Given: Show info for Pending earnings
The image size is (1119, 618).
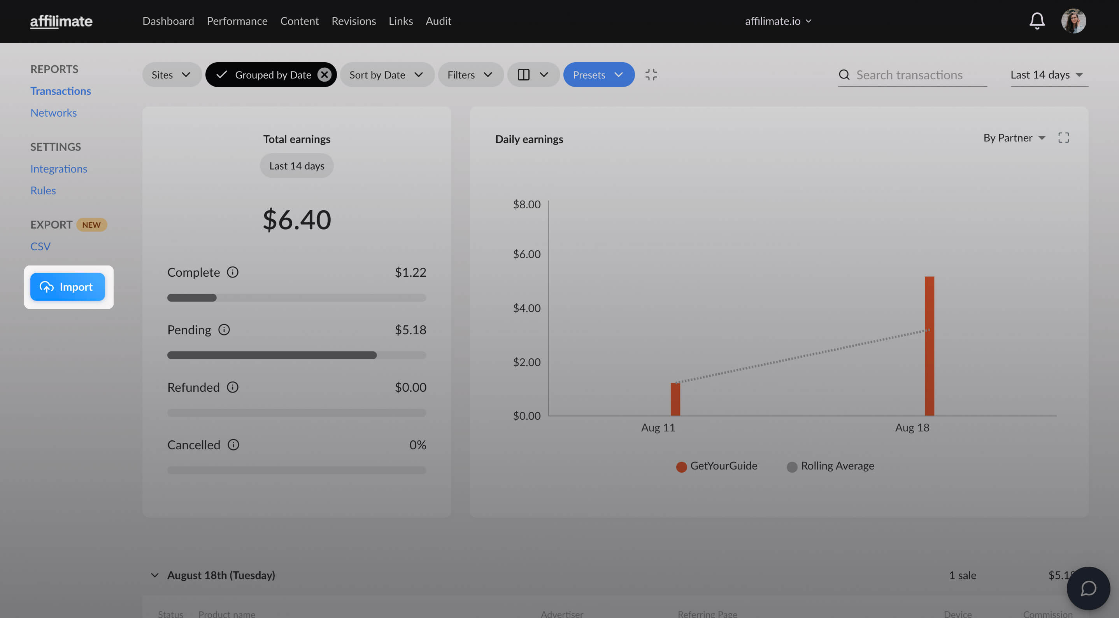Looking at the screenshot, I should [224, 330].
